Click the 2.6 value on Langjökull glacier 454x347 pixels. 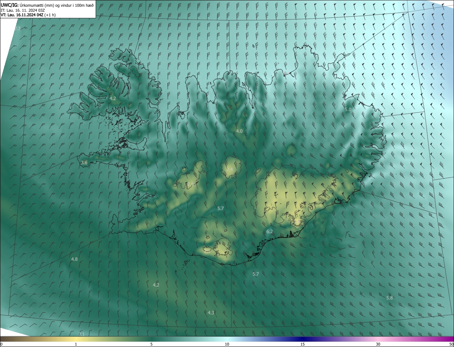coord(190,184)
